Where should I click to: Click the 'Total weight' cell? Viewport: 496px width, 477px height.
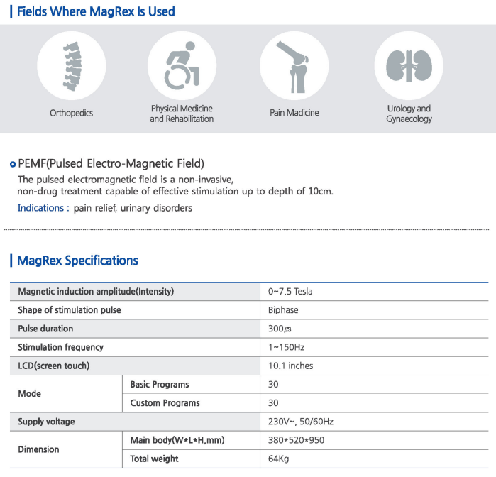coord(191,459)
